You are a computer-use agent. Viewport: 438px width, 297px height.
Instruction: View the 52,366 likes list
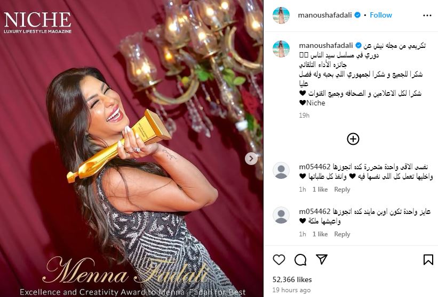pos(292,279)
